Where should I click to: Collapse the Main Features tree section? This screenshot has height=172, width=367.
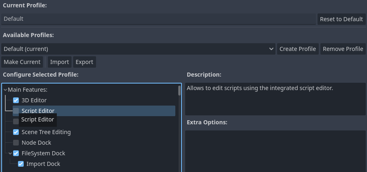click(5, 90)
